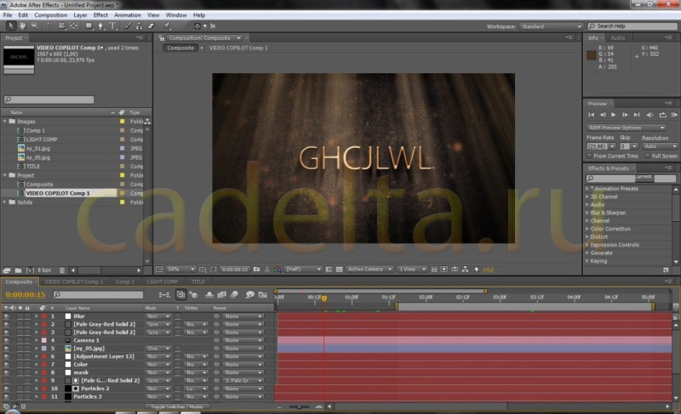Hide the Camera 1 layer
The width and height of the screenshot is (681, 414).
point(6,340)
